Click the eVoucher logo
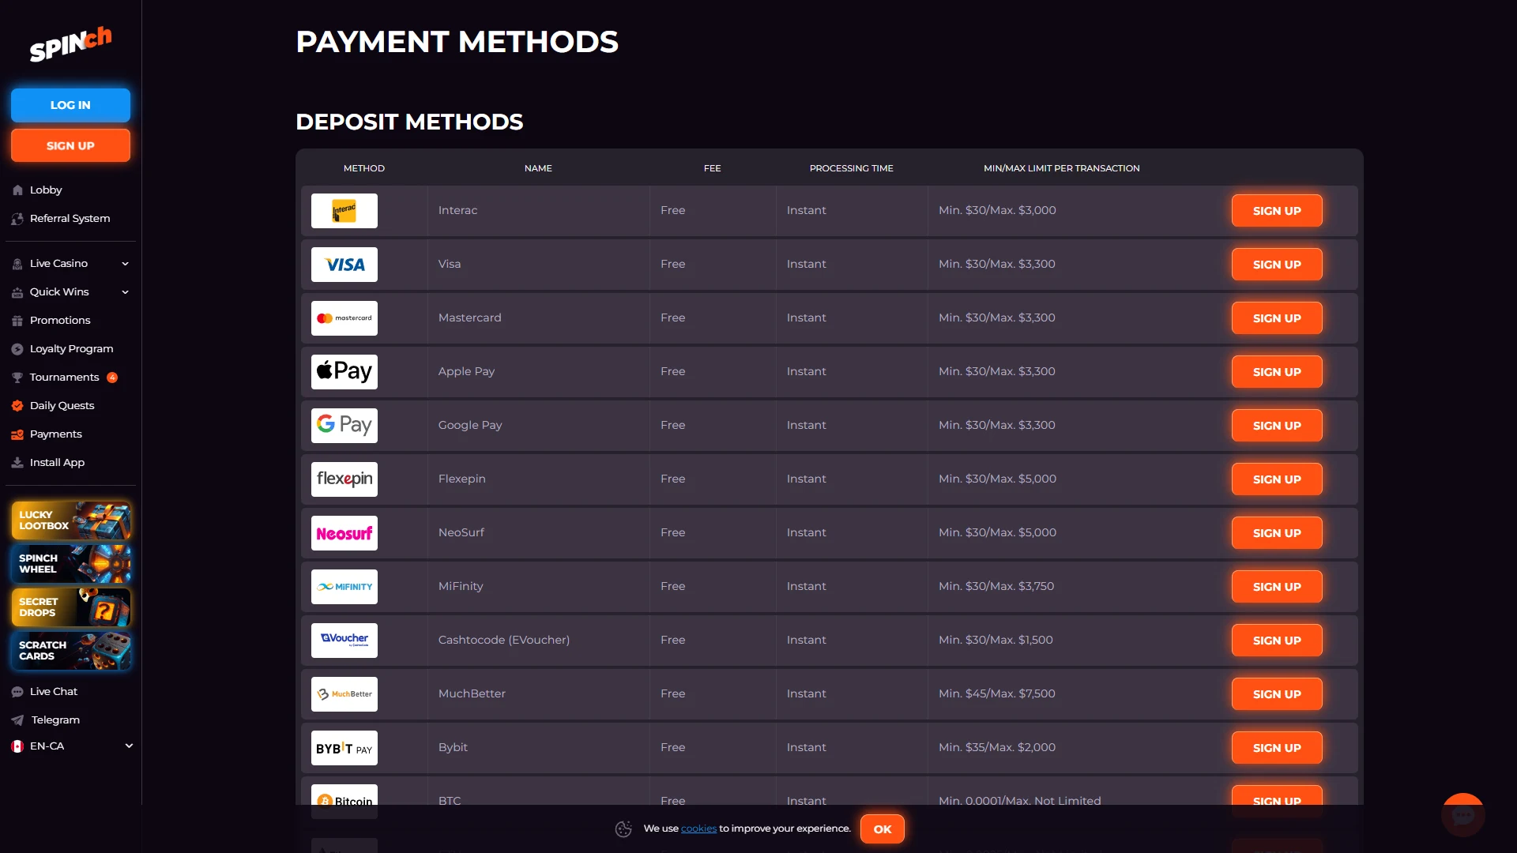This screenshot has width=1517, height=853. (x=344, y=641)
